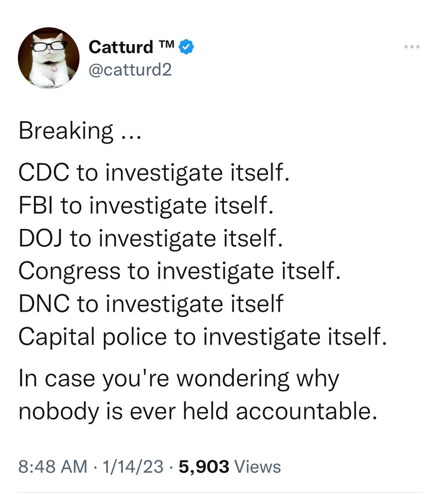Viewport: 440px width, 500px height.
Task: Click the 'DOJ to investigate itself' line
Action: click(x=151, y=238)
